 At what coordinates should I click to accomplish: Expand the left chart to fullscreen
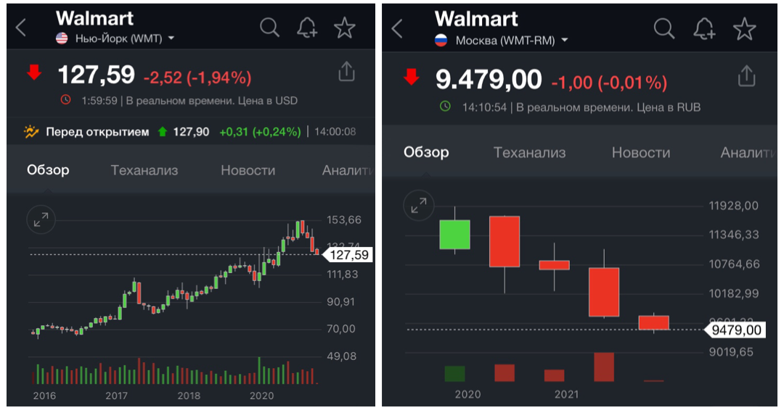(41, 219)
